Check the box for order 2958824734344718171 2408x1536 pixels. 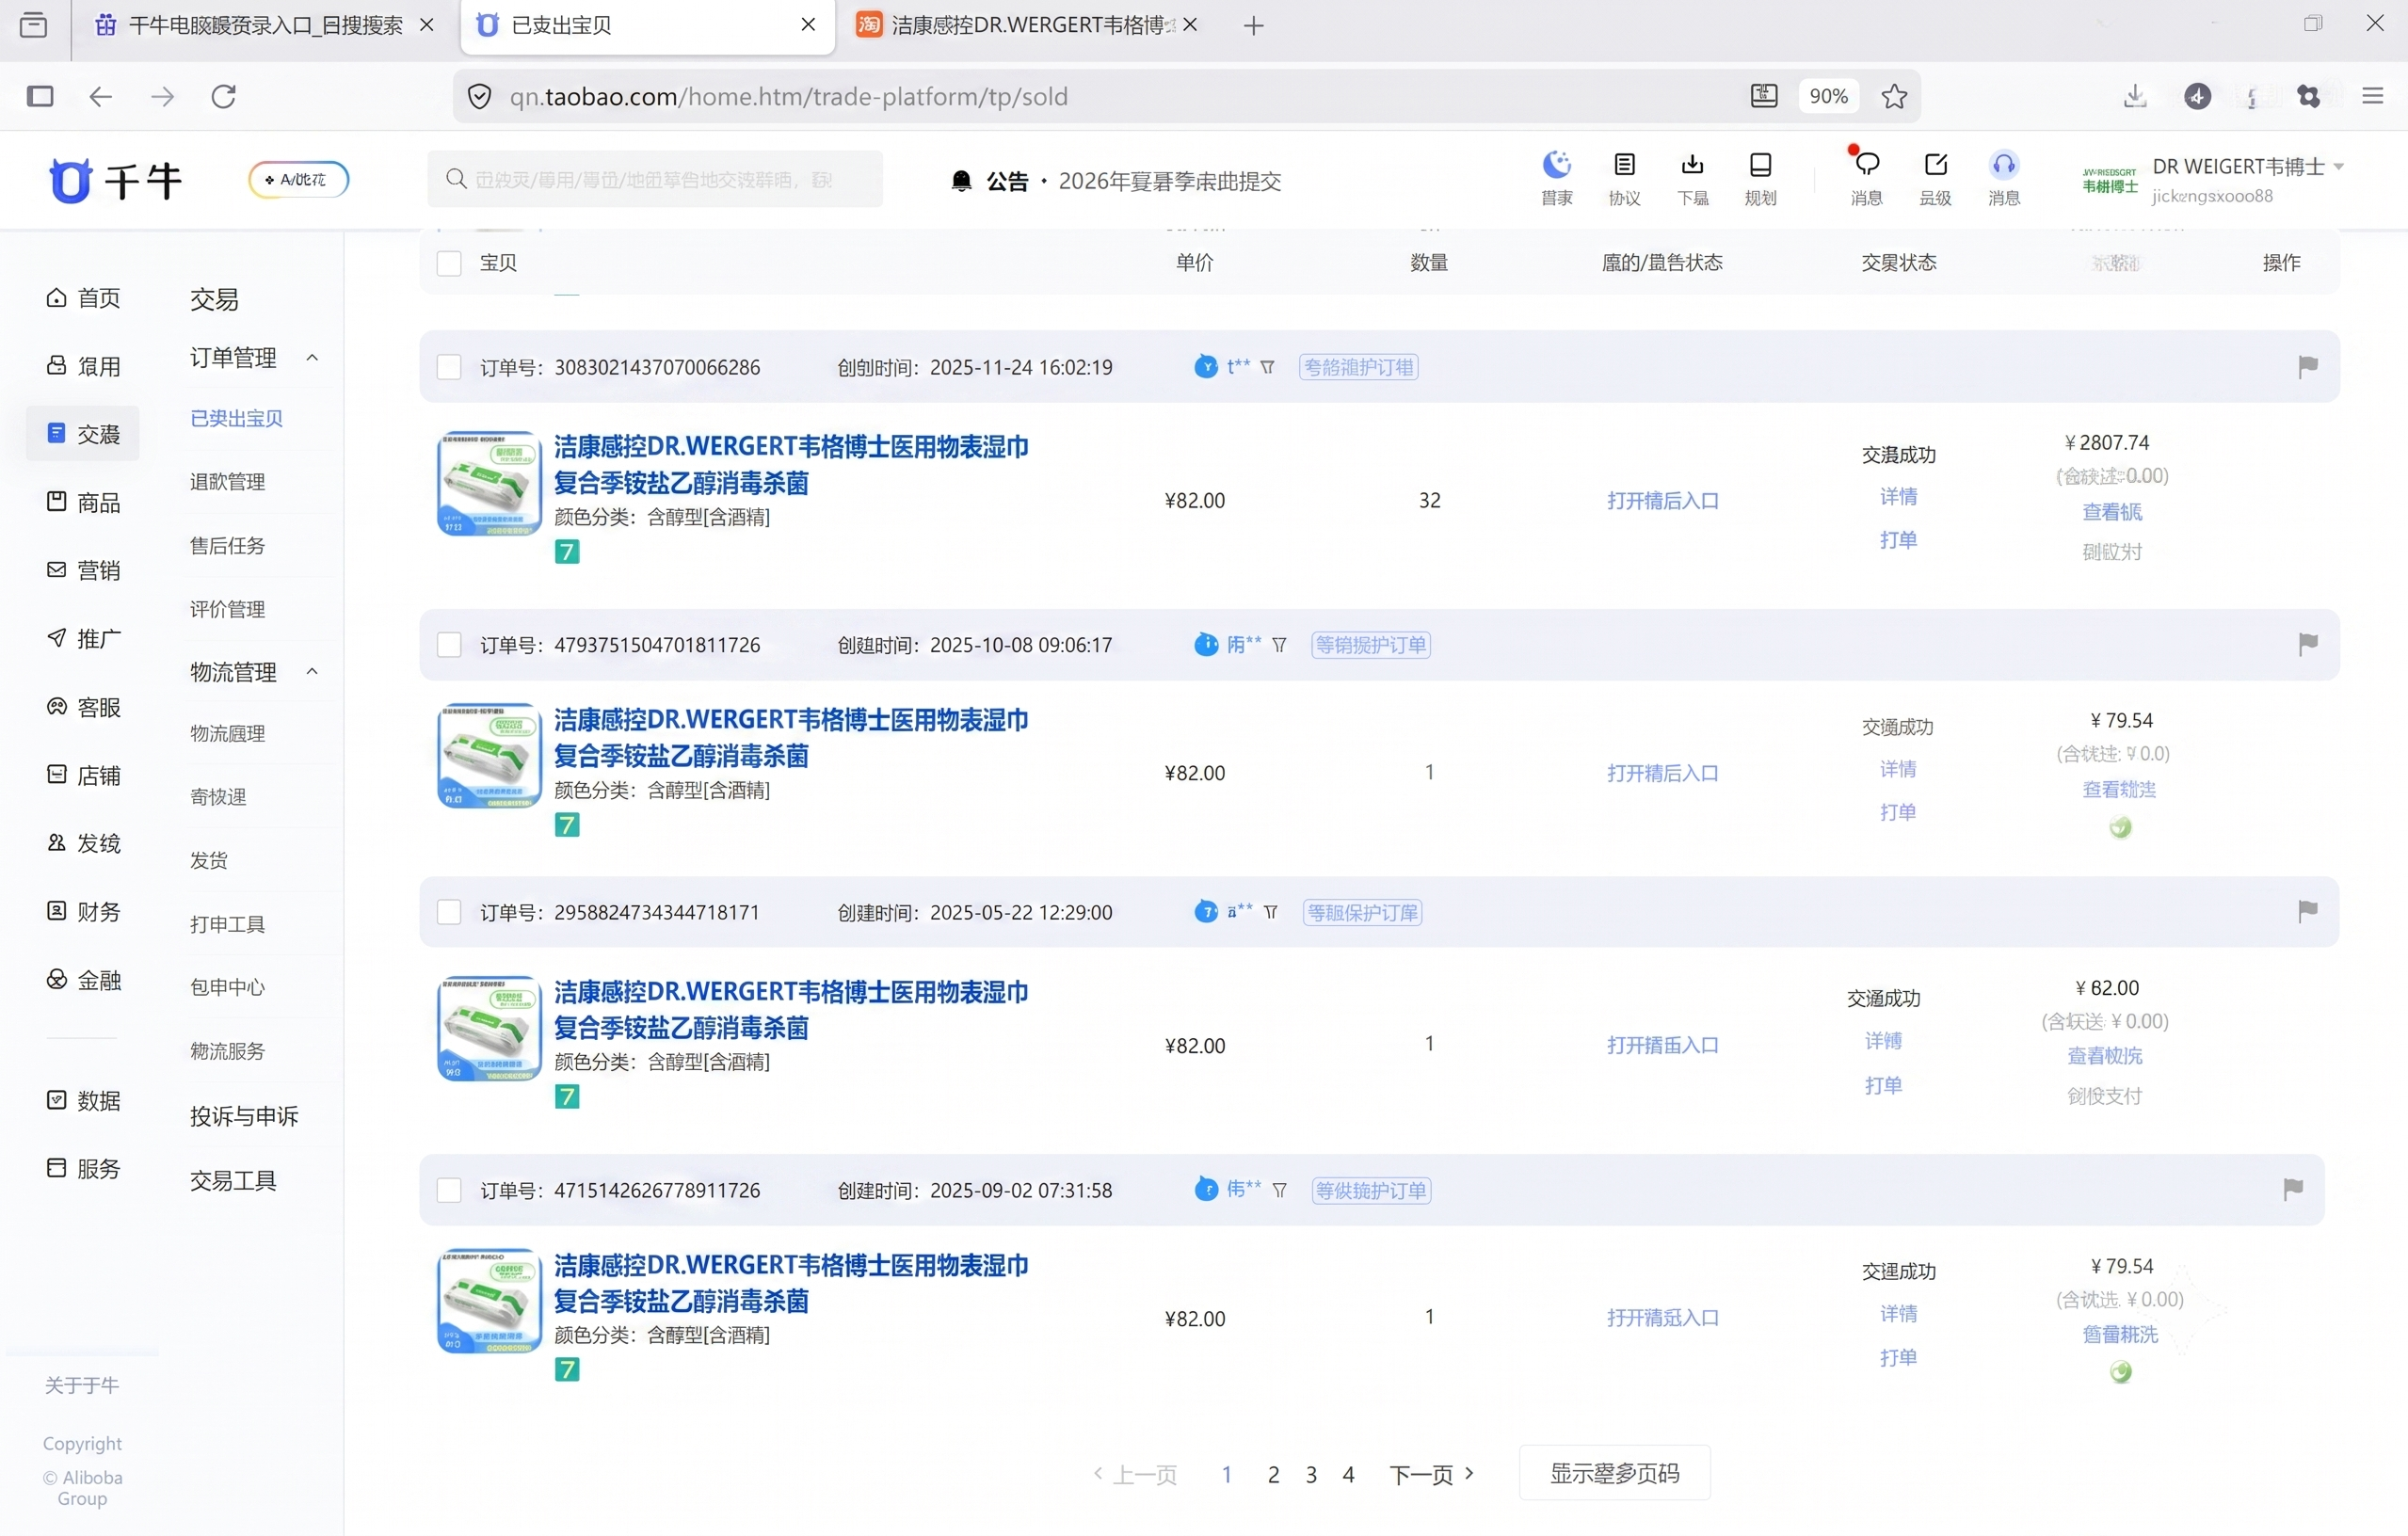(x=449, y=912)
